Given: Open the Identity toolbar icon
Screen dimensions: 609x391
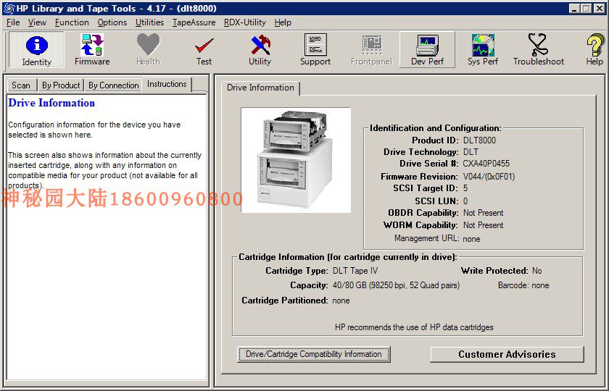Looking at the screenshot, I should click(36, 50).
